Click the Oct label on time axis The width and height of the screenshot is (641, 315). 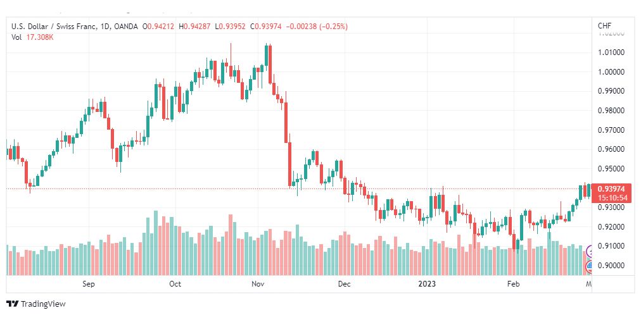click(x=175, y=284)
